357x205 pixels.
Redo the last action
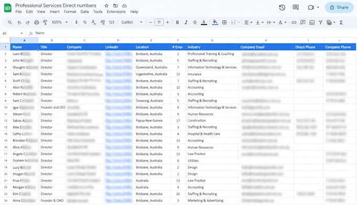(x=27, y=22)
